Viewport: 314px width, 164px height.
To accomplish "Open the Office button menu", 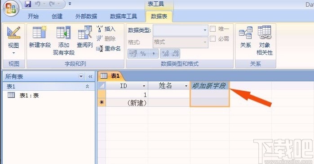I will click(x=11, y=8).
